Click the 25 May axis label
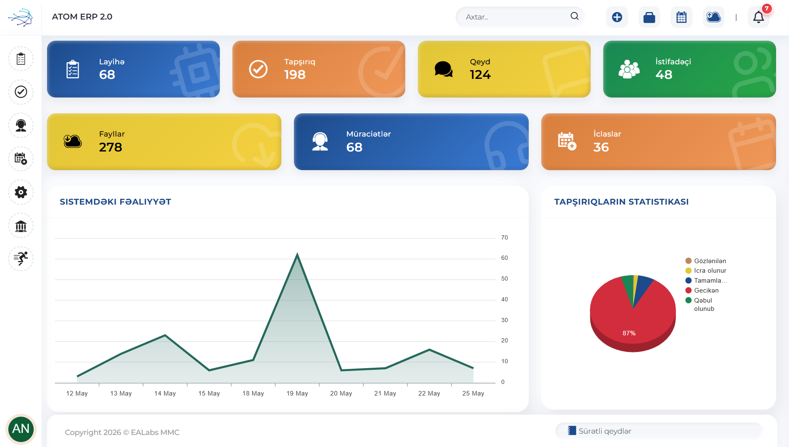This screenshot has width=789, height=447. pyautogui.click(x=473, y=393)
